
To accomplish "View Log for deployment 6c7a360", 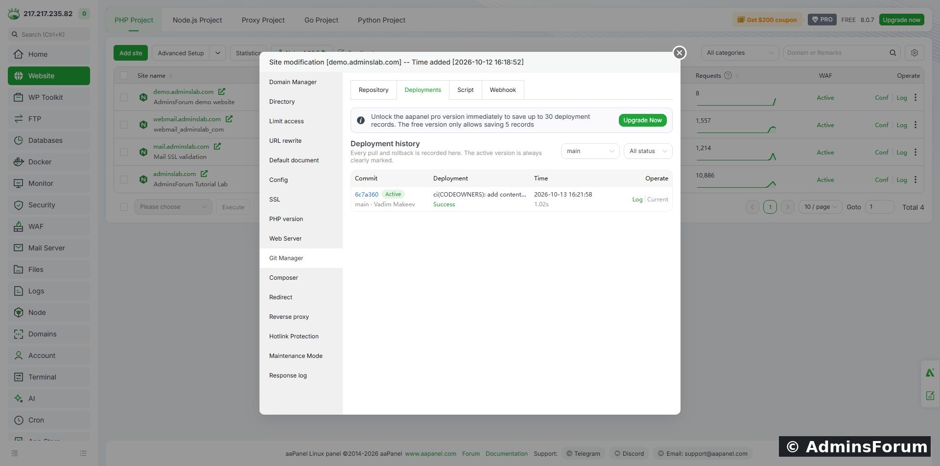I will 637,200.
